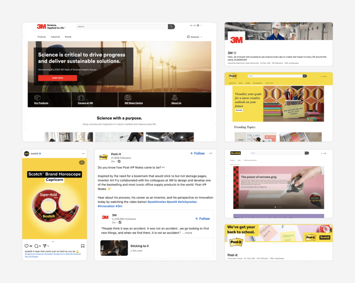Click the #postitnotes hashtag
Image resolution: width=355 pixels, height=283 pixels.
[x=157, y=202]
